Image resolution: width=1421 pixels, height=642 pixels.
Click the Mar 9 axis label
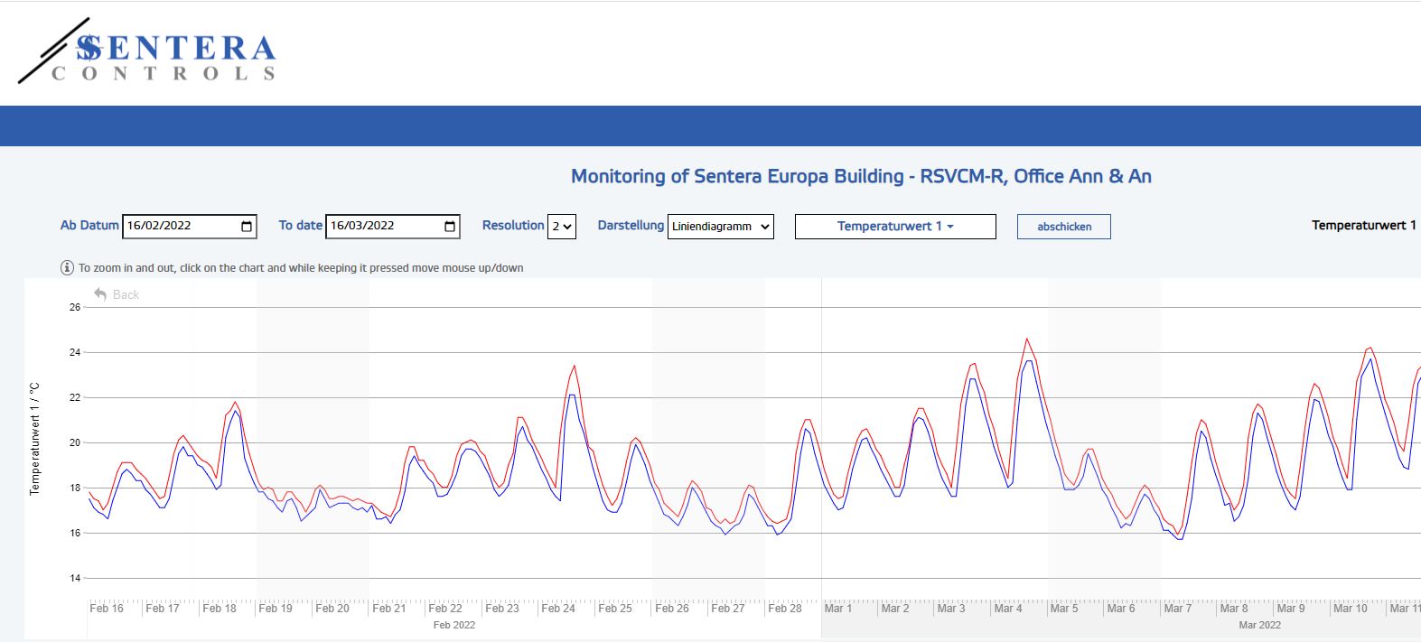[x=1291, y=609]
